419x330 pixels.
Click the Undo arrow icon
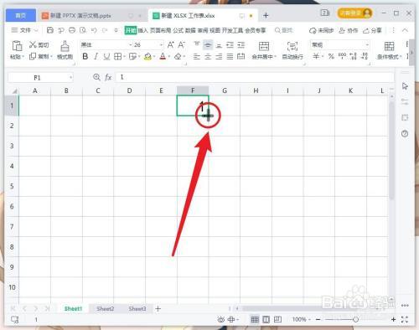pos(94,30)
